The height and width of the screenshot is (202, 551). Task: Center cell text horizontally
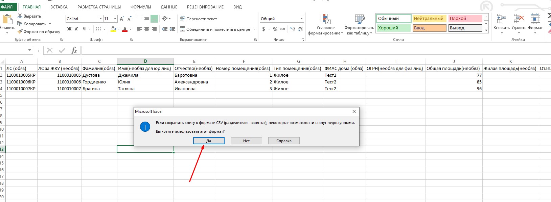point(147,29)
